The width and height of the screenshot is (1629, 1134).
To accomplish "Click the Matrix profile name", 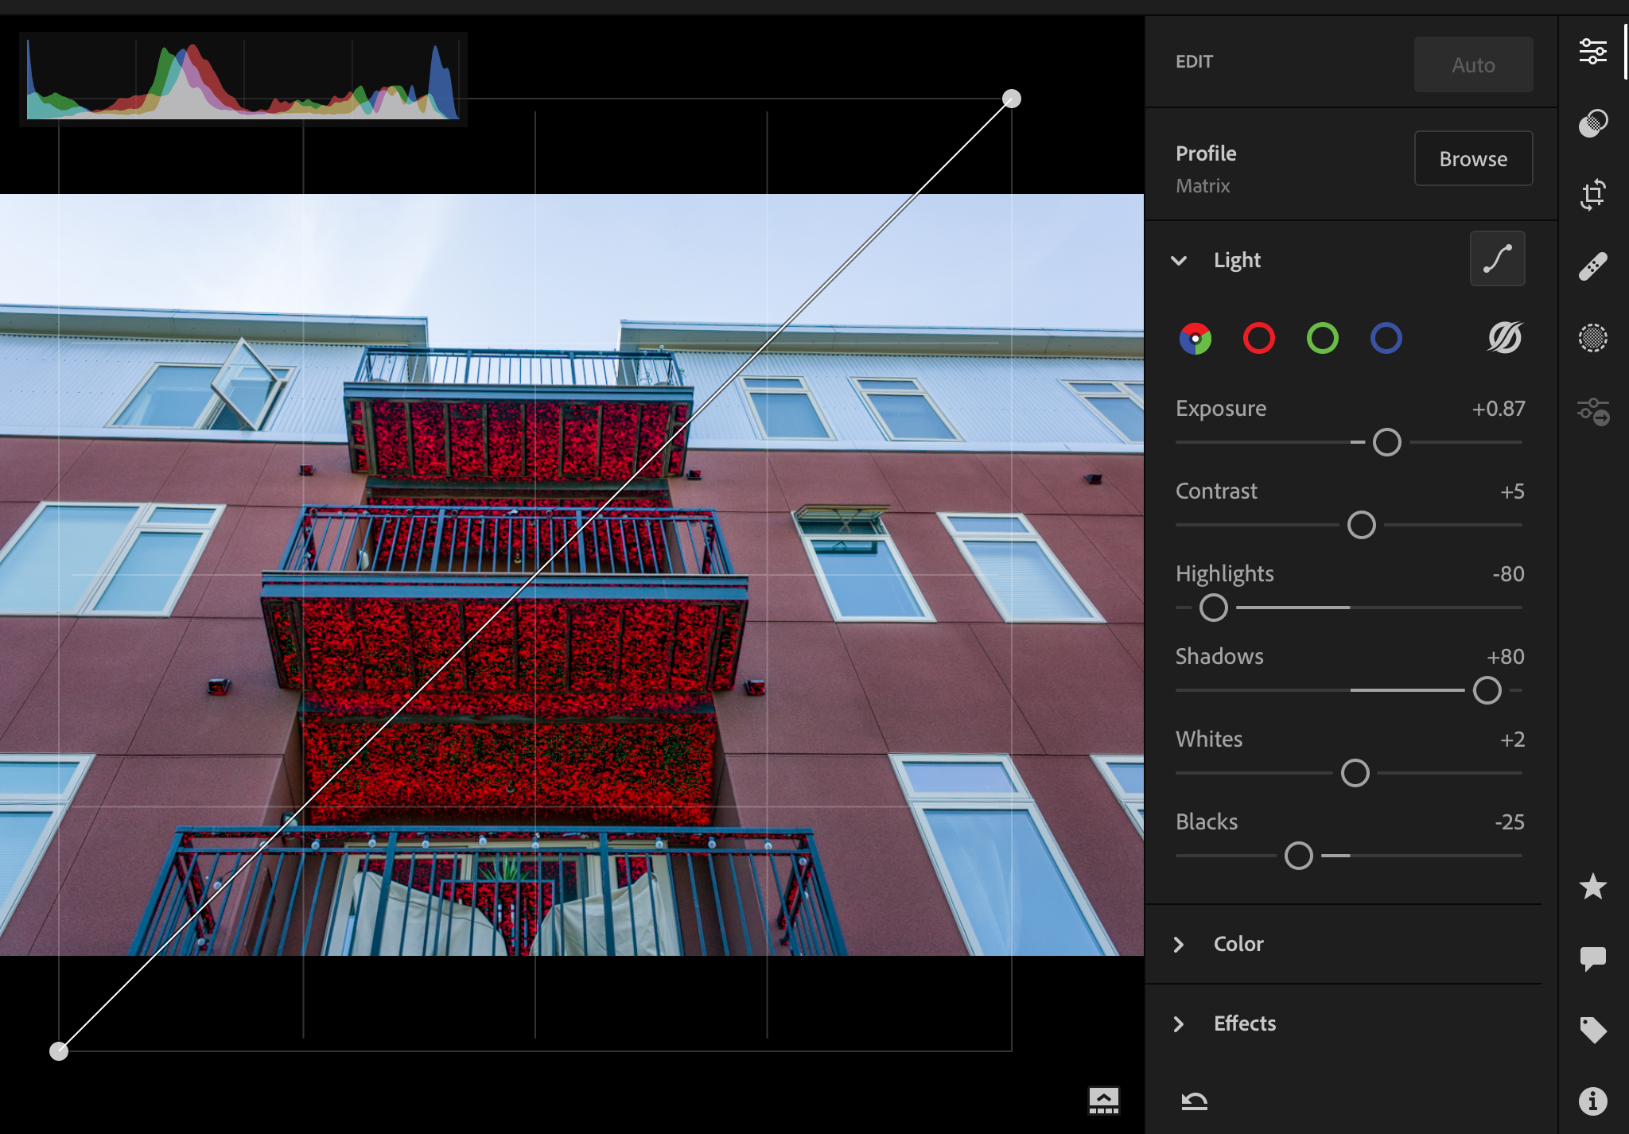I will 1203,185.
